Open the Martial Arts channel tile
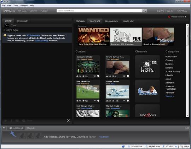This screenshot has height=149, width=191. click(x=147, y=91)
